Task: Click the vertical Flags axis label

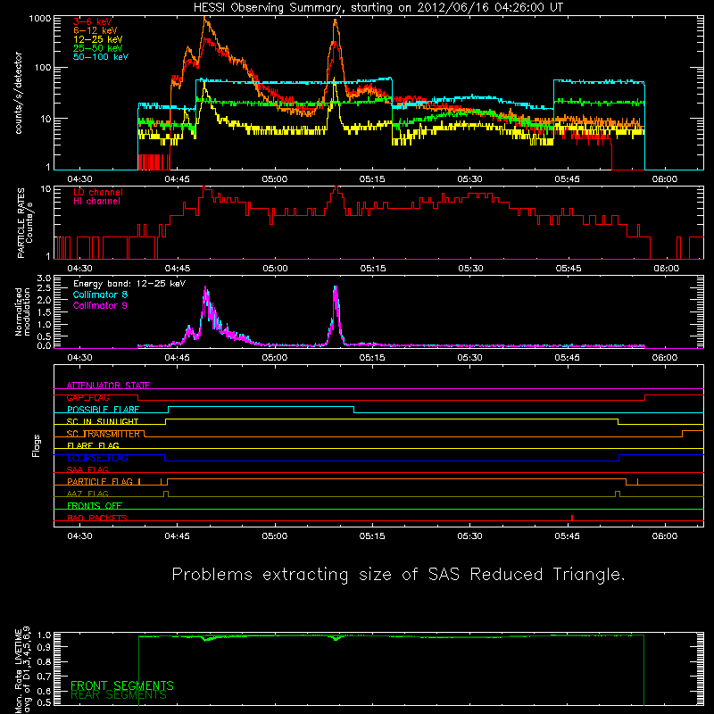Action: [37, 445]
